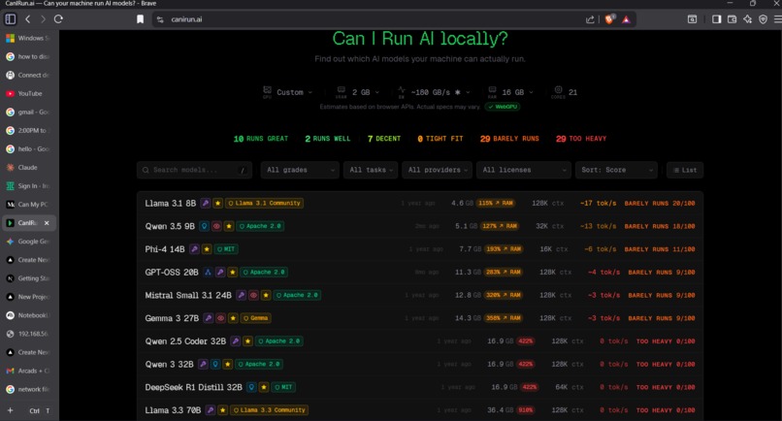Click the share page icon
This screenshot has width=782, height=421.
590,19
